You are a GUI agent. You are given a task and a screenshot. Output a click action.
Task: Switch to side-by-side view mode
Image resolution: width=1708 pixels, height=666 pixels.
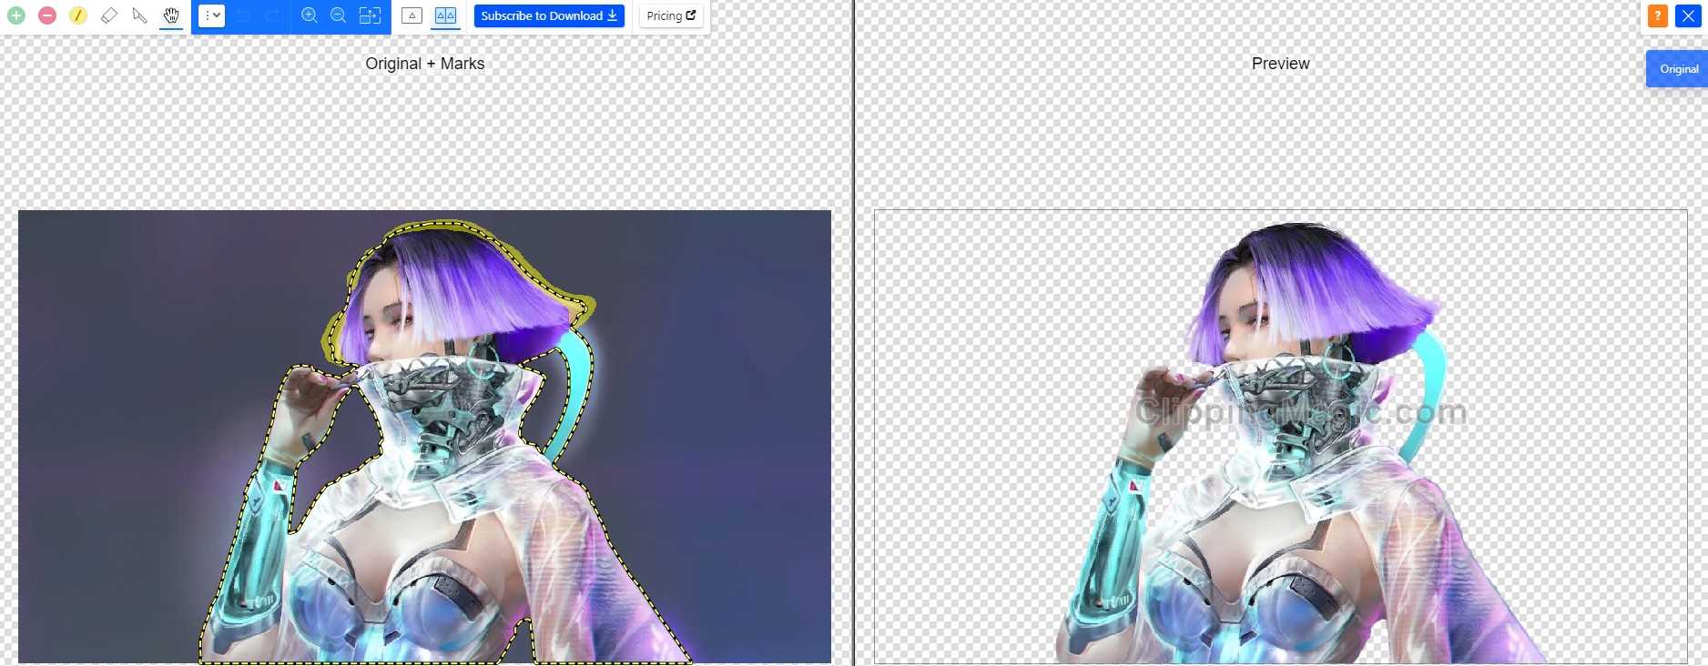click(445, 15)
